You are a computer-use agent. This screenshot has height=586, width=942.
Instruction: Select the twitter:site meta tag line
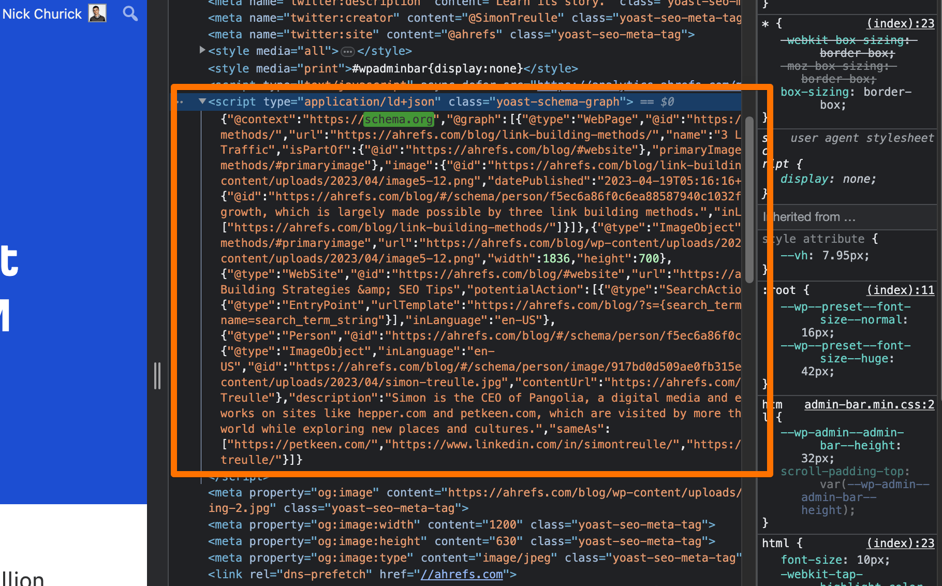451,35
